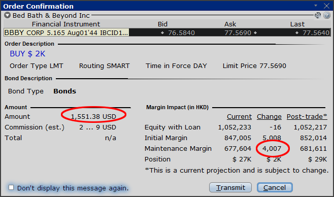Click the Current column header link

239,116
